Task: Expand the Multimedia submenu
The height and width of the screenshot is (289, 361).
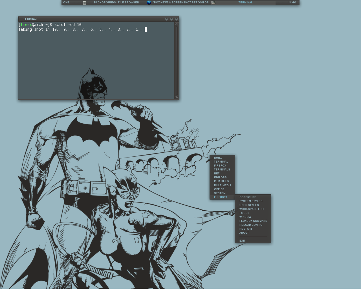Action: tap(222, 185)
